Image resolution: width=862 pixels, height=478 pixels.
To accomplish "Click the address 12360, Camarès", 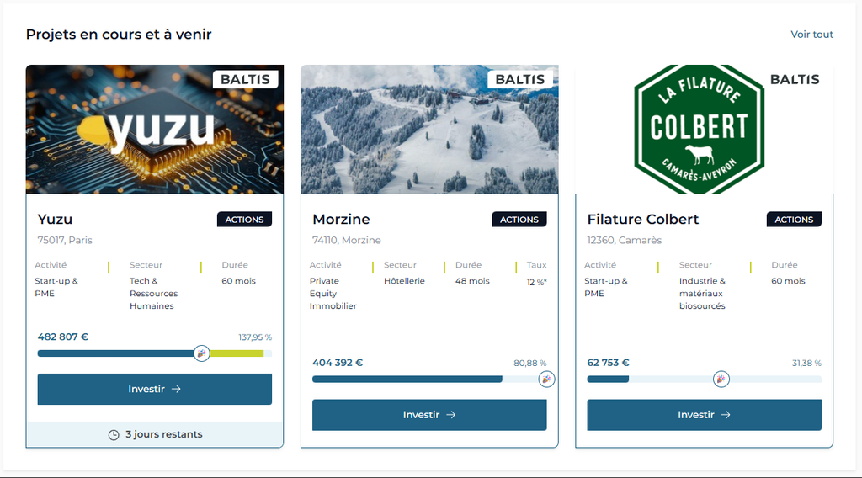I will pos(624,240).
